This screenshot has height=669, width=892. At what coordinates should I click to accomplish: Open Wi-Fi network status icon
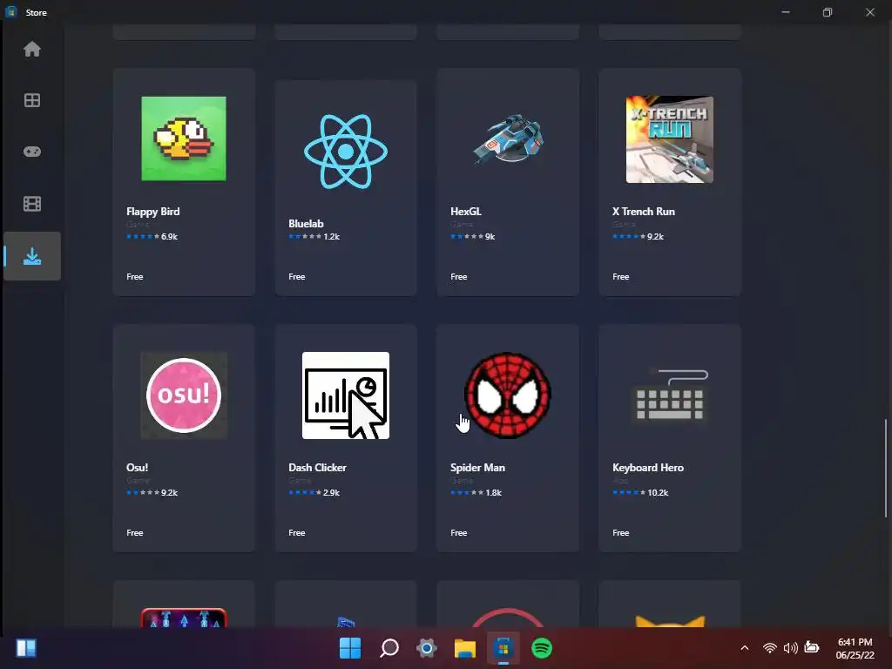click(x=770, y=648)
